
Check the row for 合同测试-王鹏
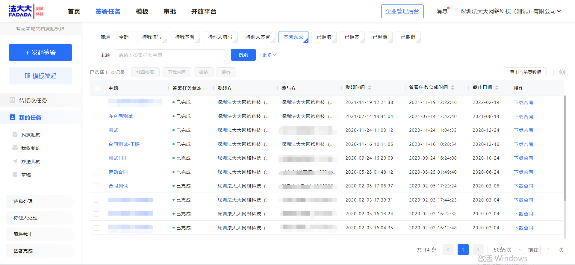click(x=96, y=144)
